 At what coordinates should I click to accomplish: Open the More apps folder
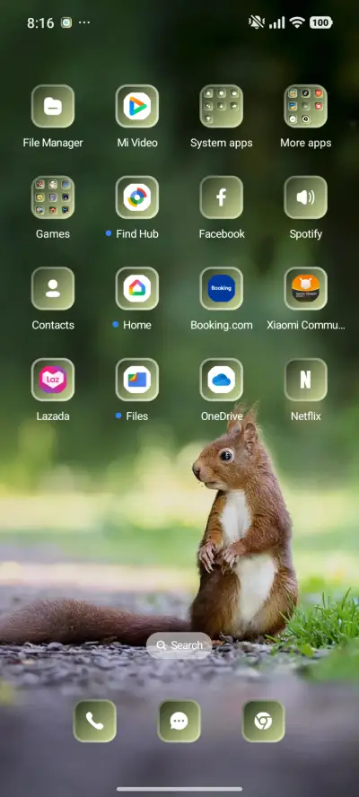tap(306, 106)
